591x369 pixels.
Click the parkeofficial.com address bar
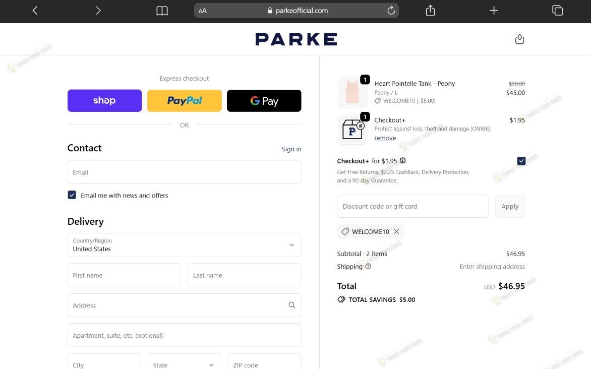[296, 11]
